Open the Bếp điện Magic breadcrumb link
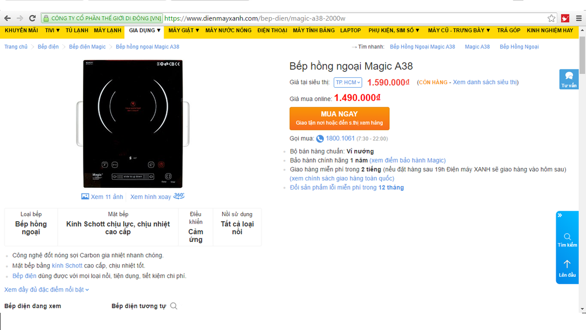Viewport: 586px width, 330px height. pos(87,47)
